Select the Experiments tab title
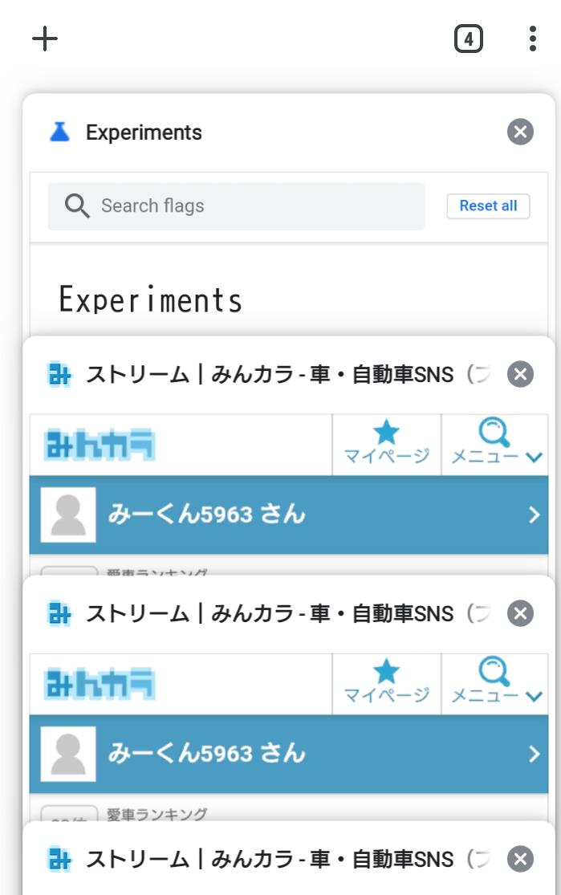Screen dimensions: 561x895 [x=144, y=132]
